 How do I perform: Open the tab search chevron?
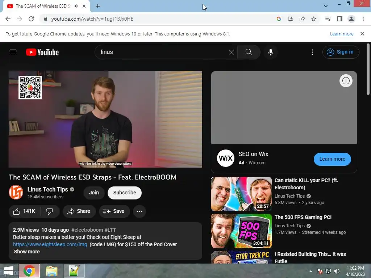pos(326,6)
